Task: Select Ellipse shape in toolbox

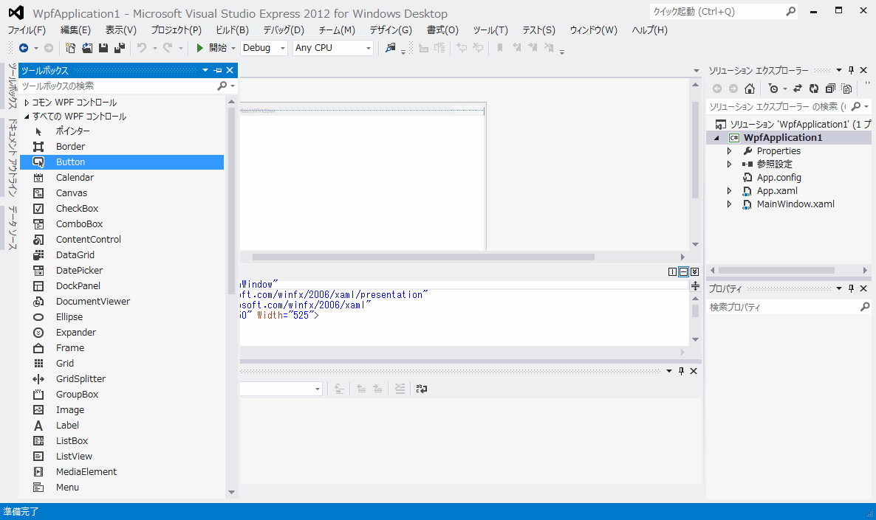Action: coord(122,317)
